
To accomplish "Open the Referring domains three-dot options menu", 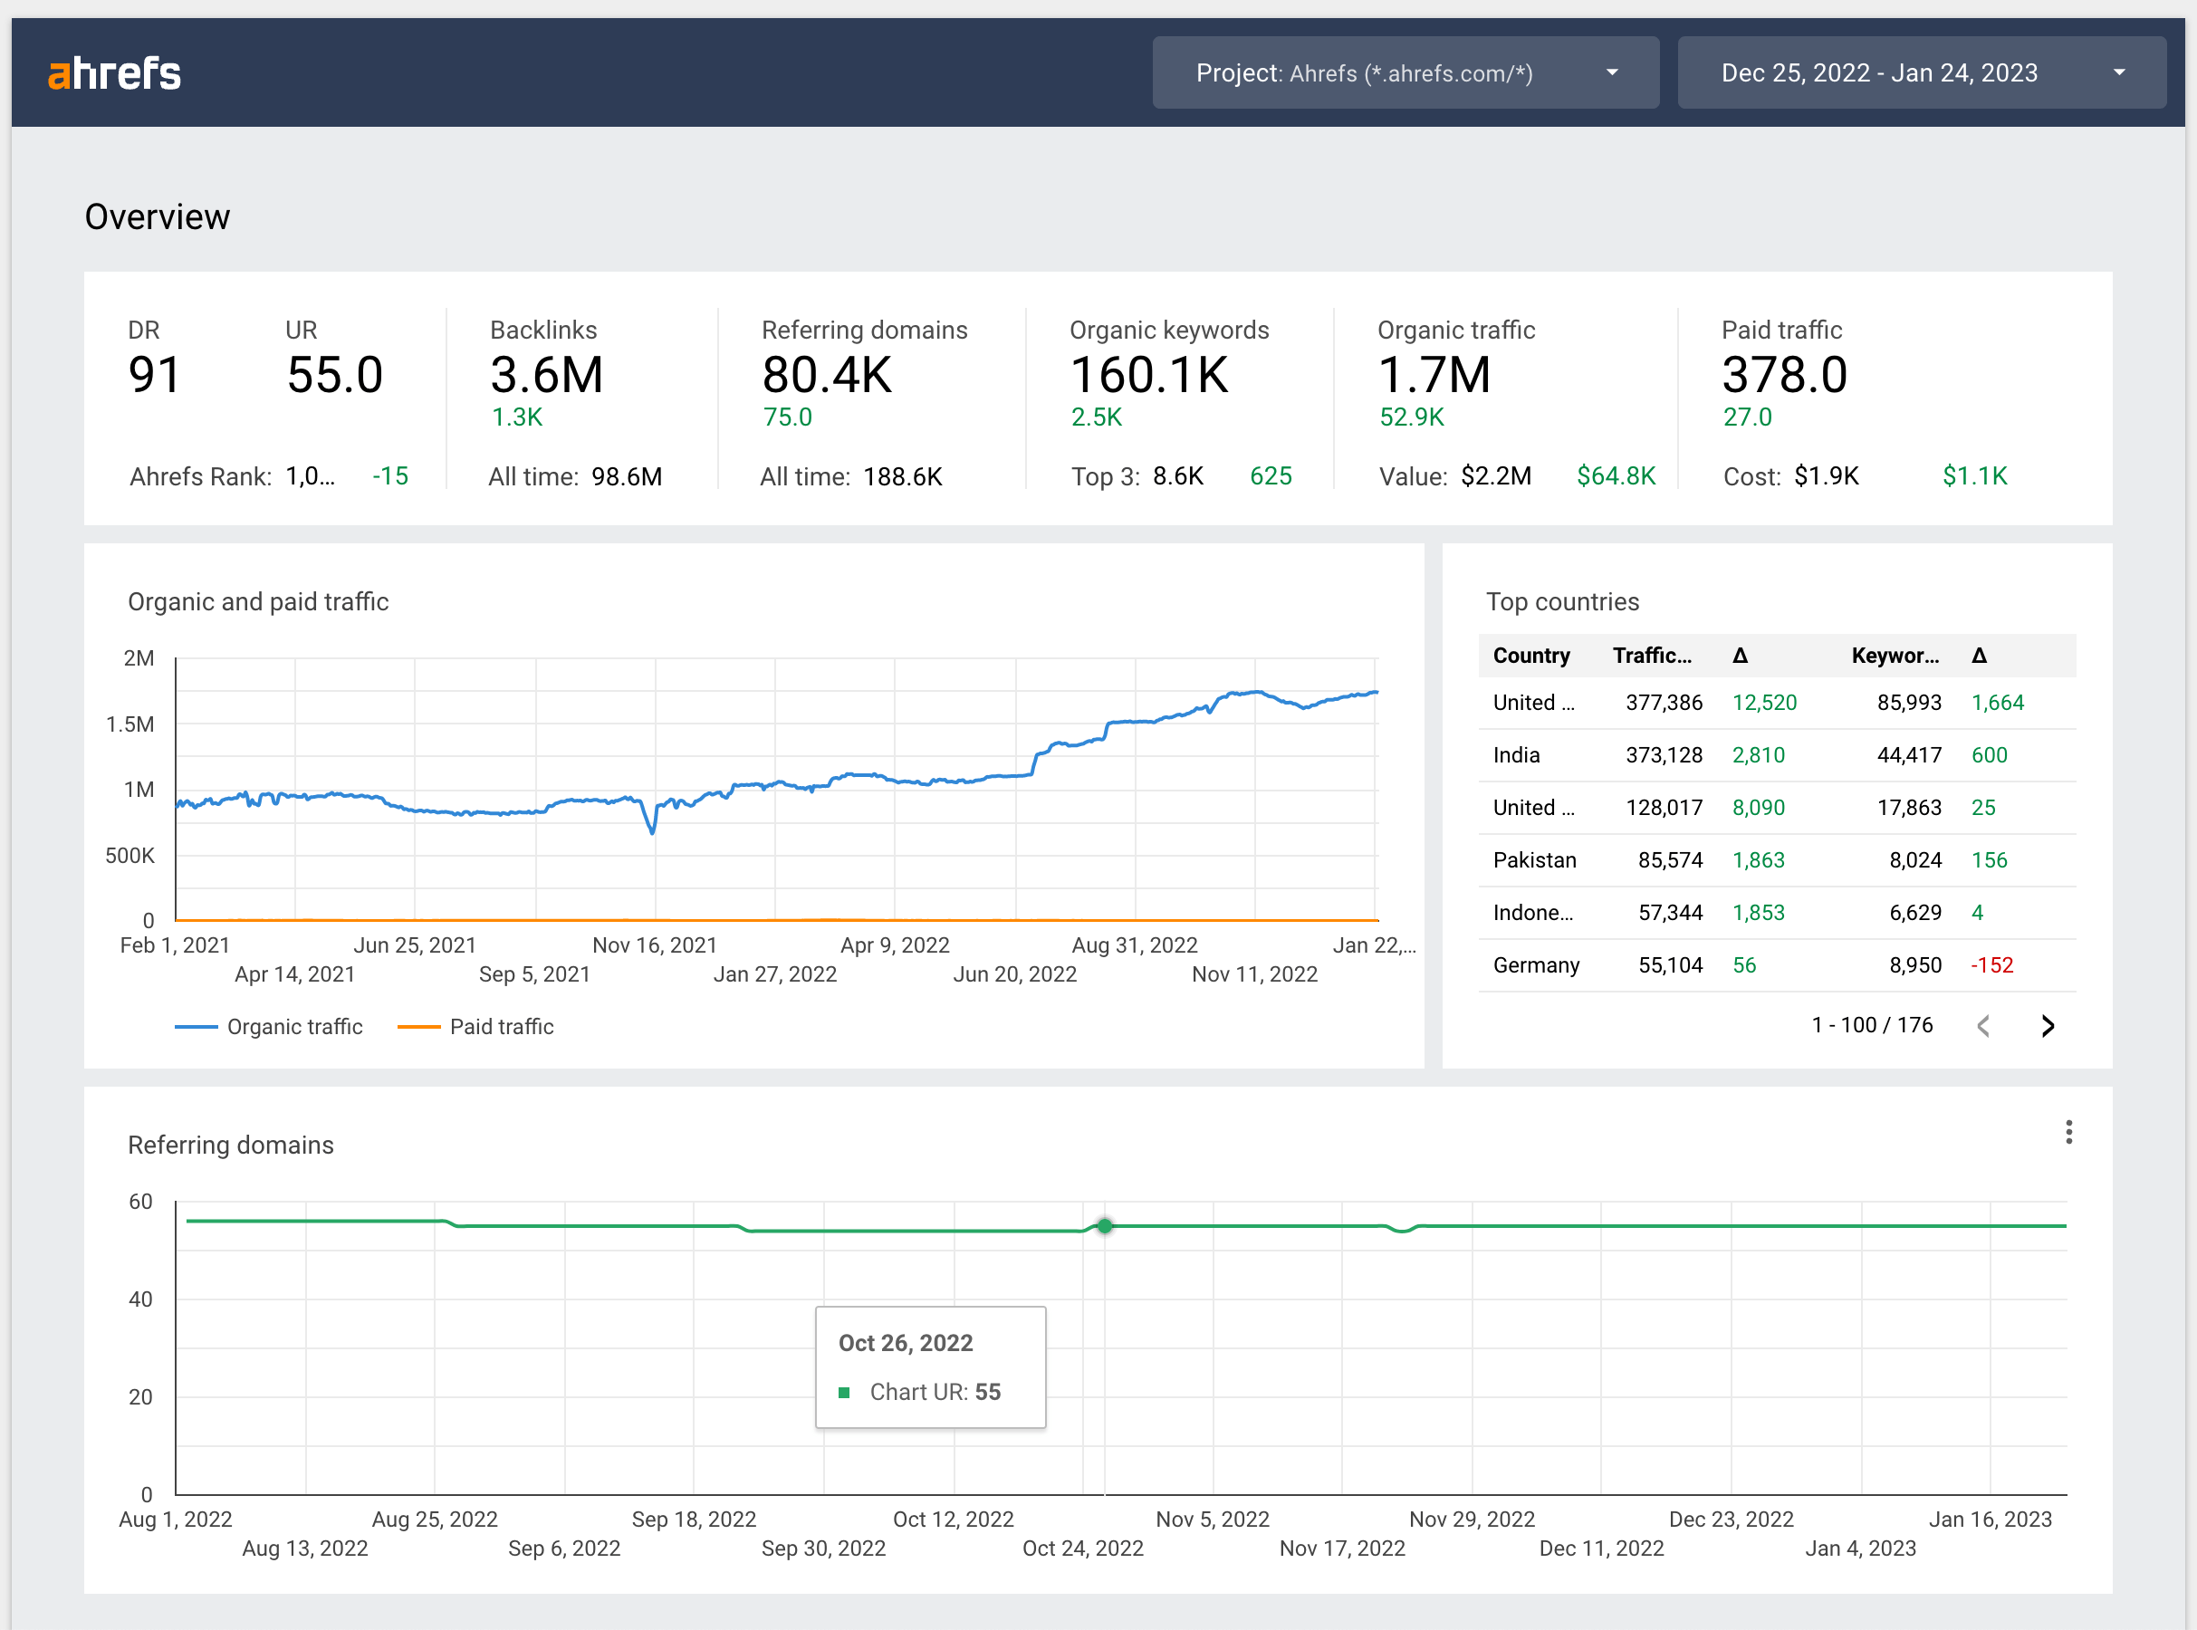I will tap(2068, 1133).
